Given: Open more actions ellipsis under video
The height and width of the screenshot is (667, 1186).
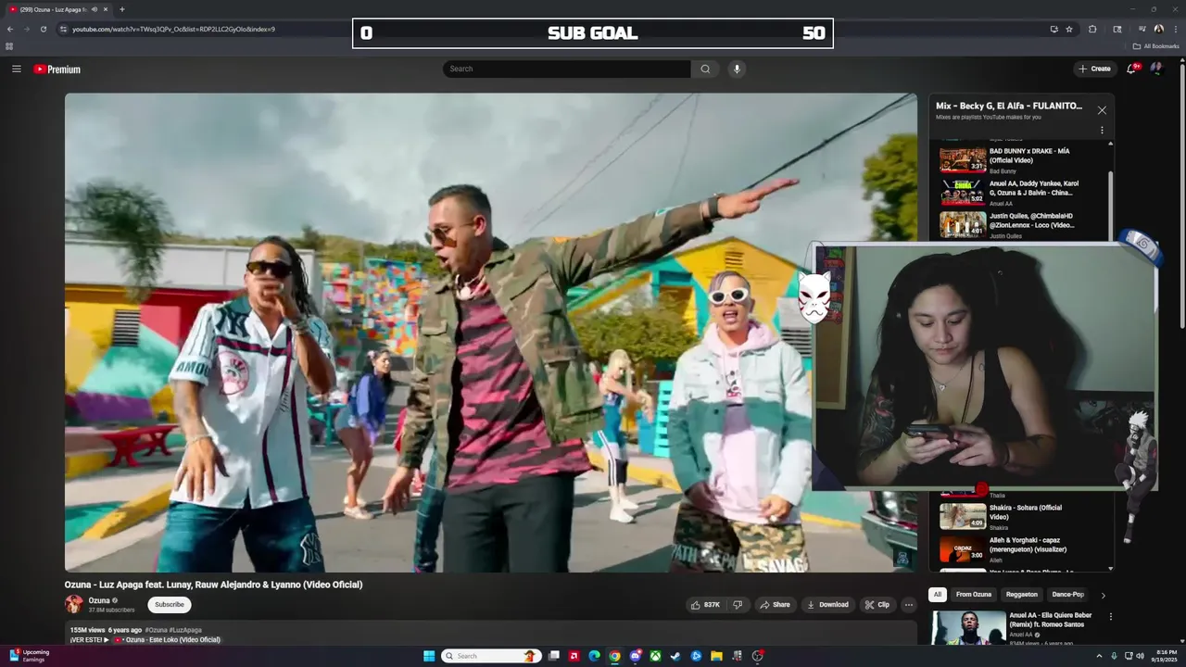Looking at the screenshot, I should coord(909,605).
